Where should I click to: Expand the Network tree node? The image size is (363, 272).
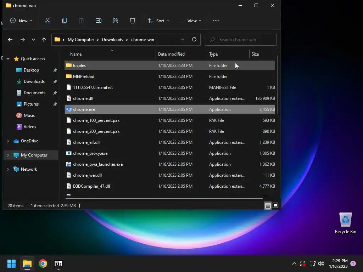[8, 169]
